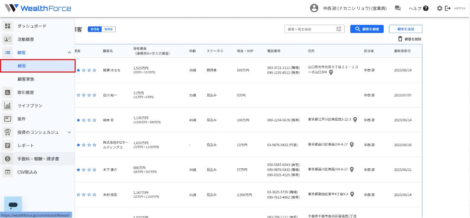Click the ヘルプ text link

(415, 8)
